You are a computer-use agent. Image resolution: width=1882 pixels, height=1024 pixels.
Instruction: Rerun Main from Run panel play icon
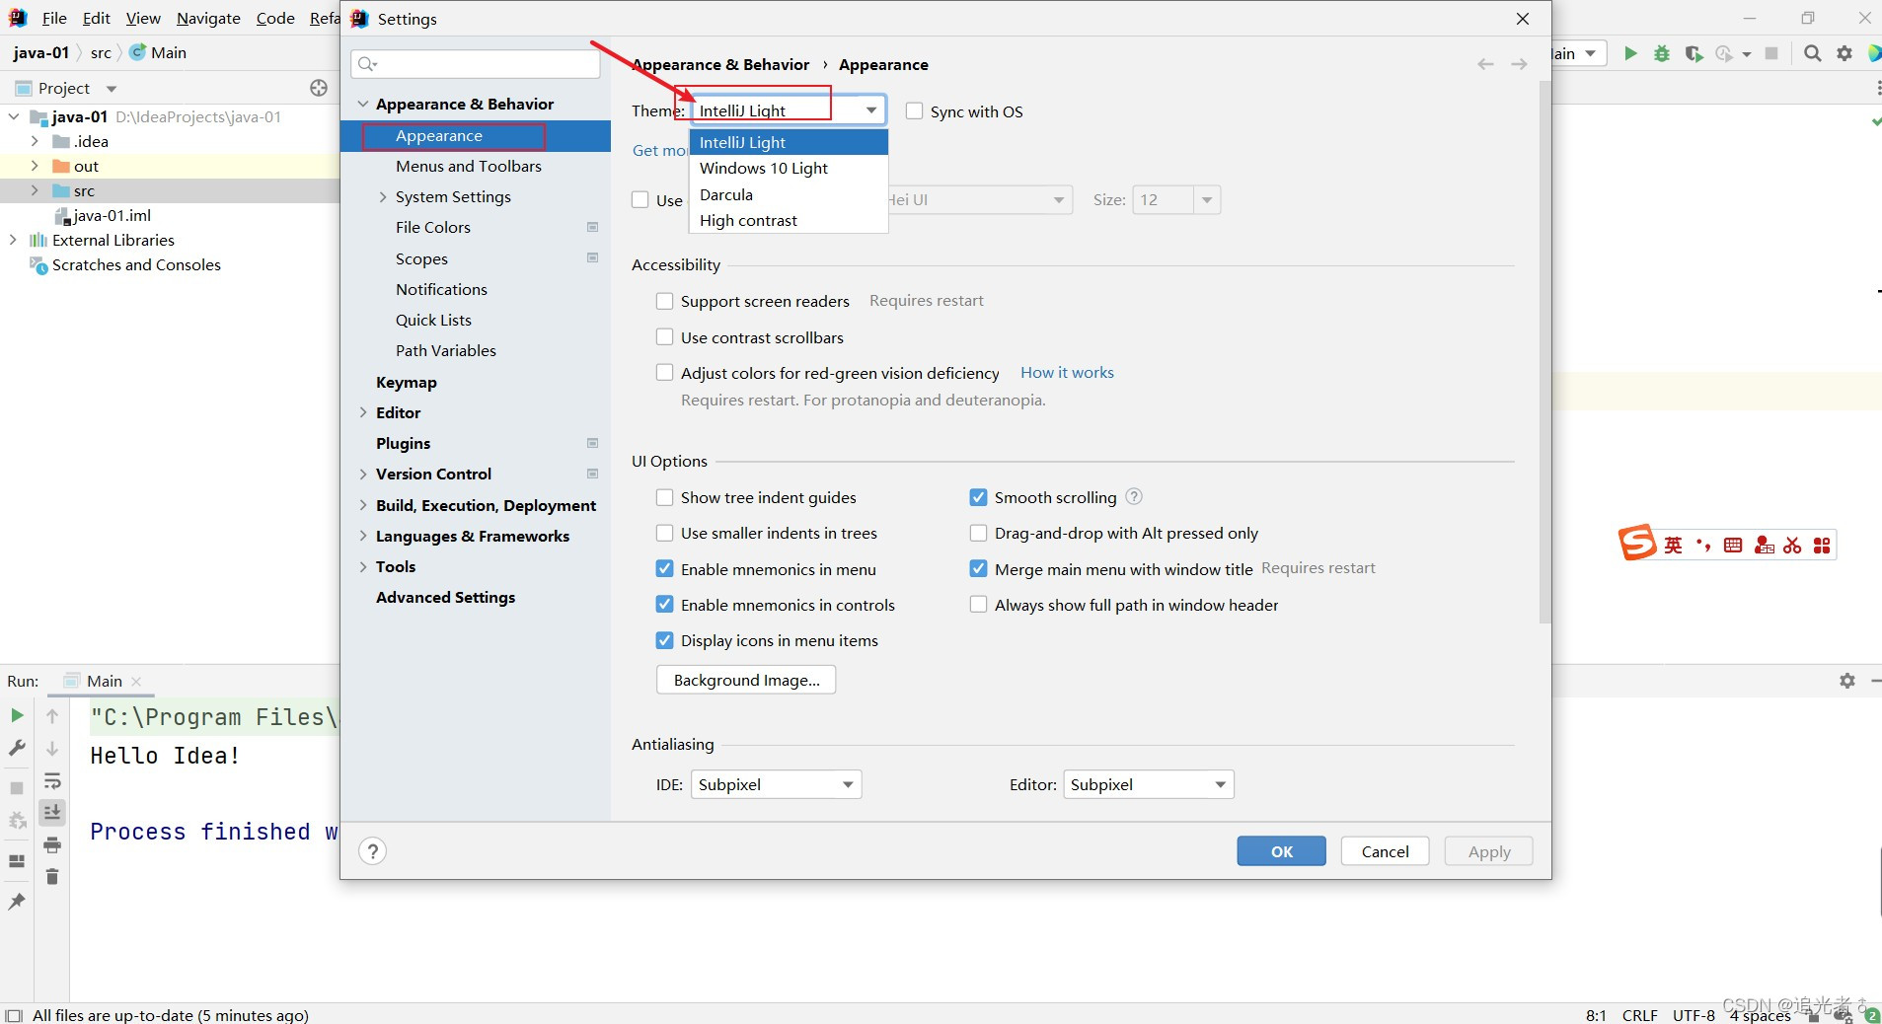[17, 715]
